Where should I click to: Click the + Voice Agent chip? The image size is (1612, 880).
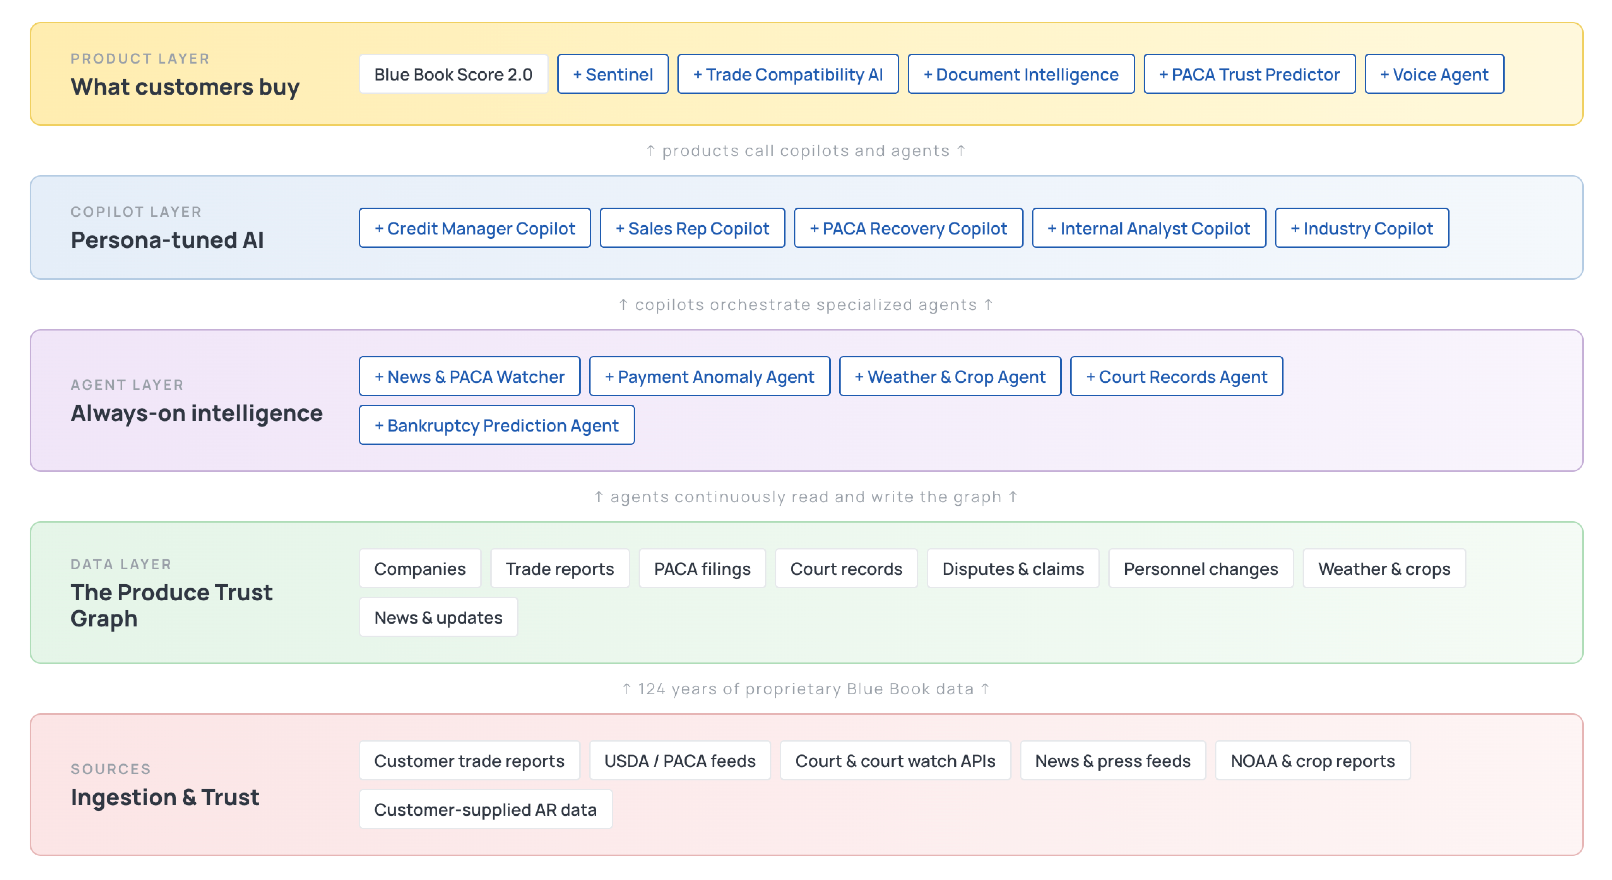pyautogui.click(x=1434, y=75)
